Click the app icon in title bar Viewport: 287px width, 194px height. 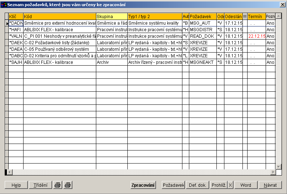click(4, 4)
